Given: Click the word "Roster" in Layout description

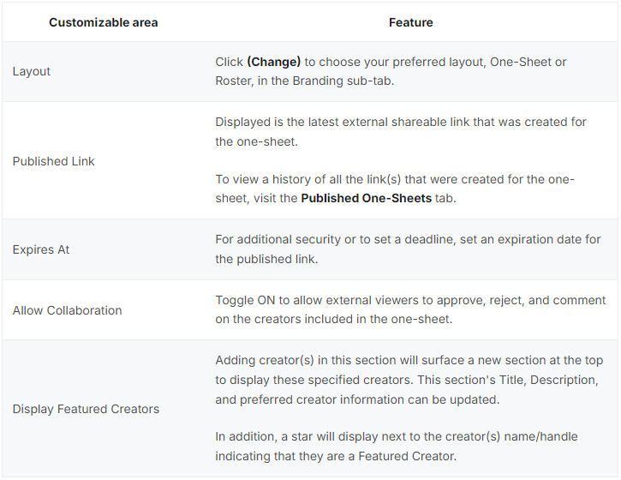Looking at the screenshot, I should 236,81.
